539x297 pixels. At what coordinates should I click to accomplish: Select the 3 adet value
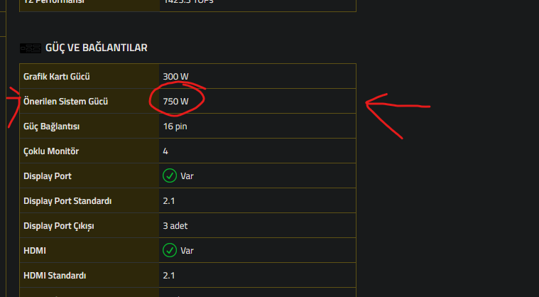175,226
